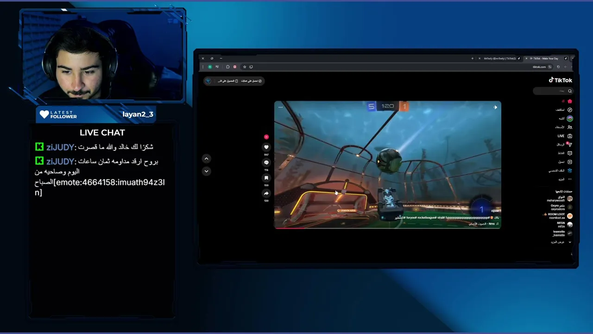This screenshot has width=593, height=334.
Task: Click the streamer webcam feed
Action: click(x=102, y=56)
